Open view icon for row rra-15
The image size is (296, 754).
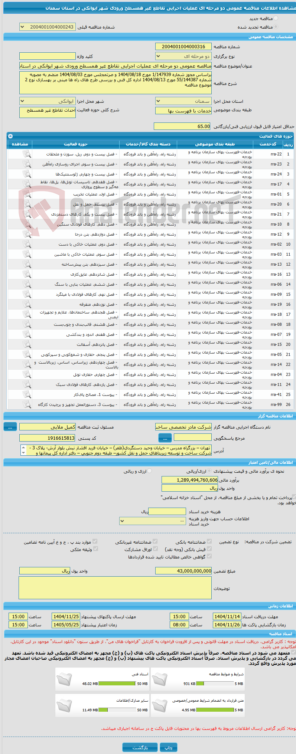pyautogui.click(x=27, y=344)
